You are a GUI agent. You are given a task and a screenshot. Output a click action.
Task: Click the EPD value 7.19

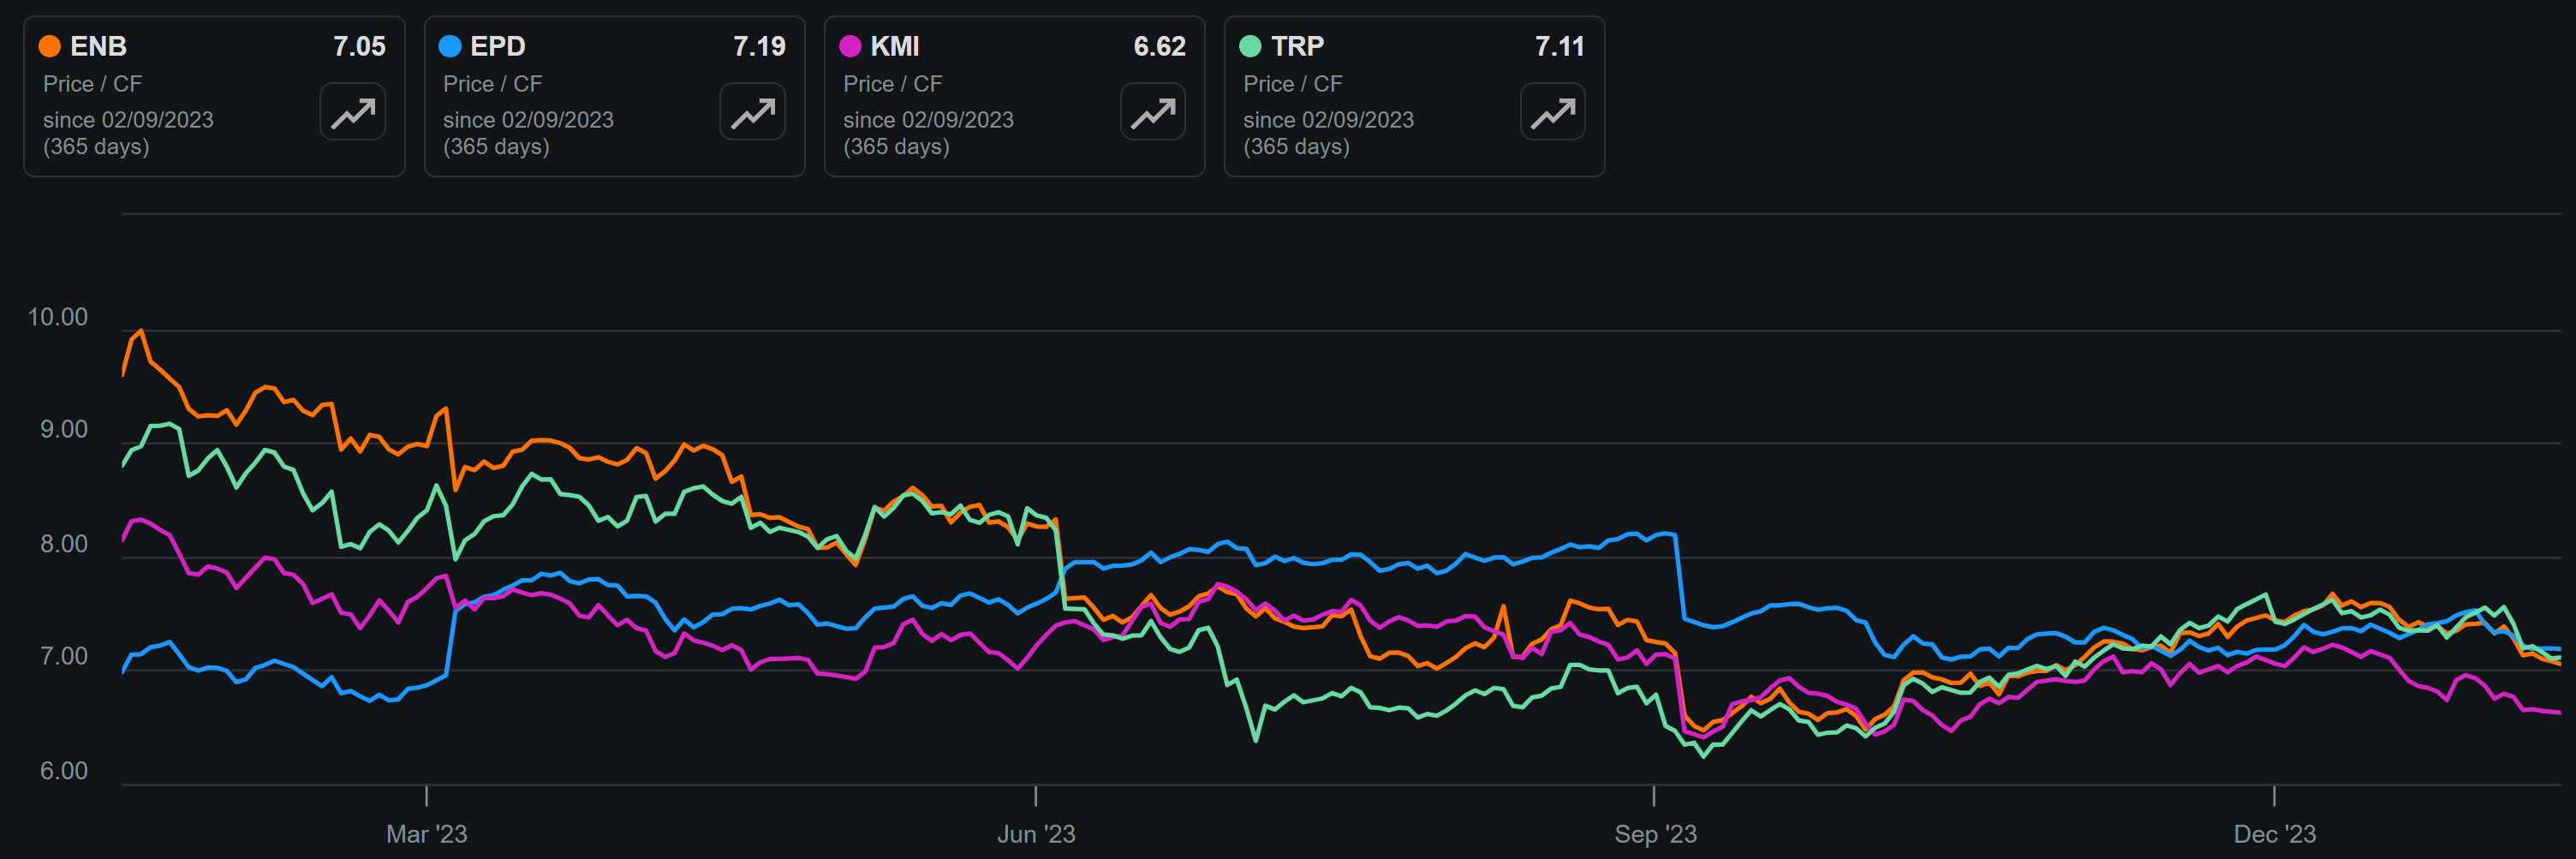pyautogui.click(x=759, y=46)
